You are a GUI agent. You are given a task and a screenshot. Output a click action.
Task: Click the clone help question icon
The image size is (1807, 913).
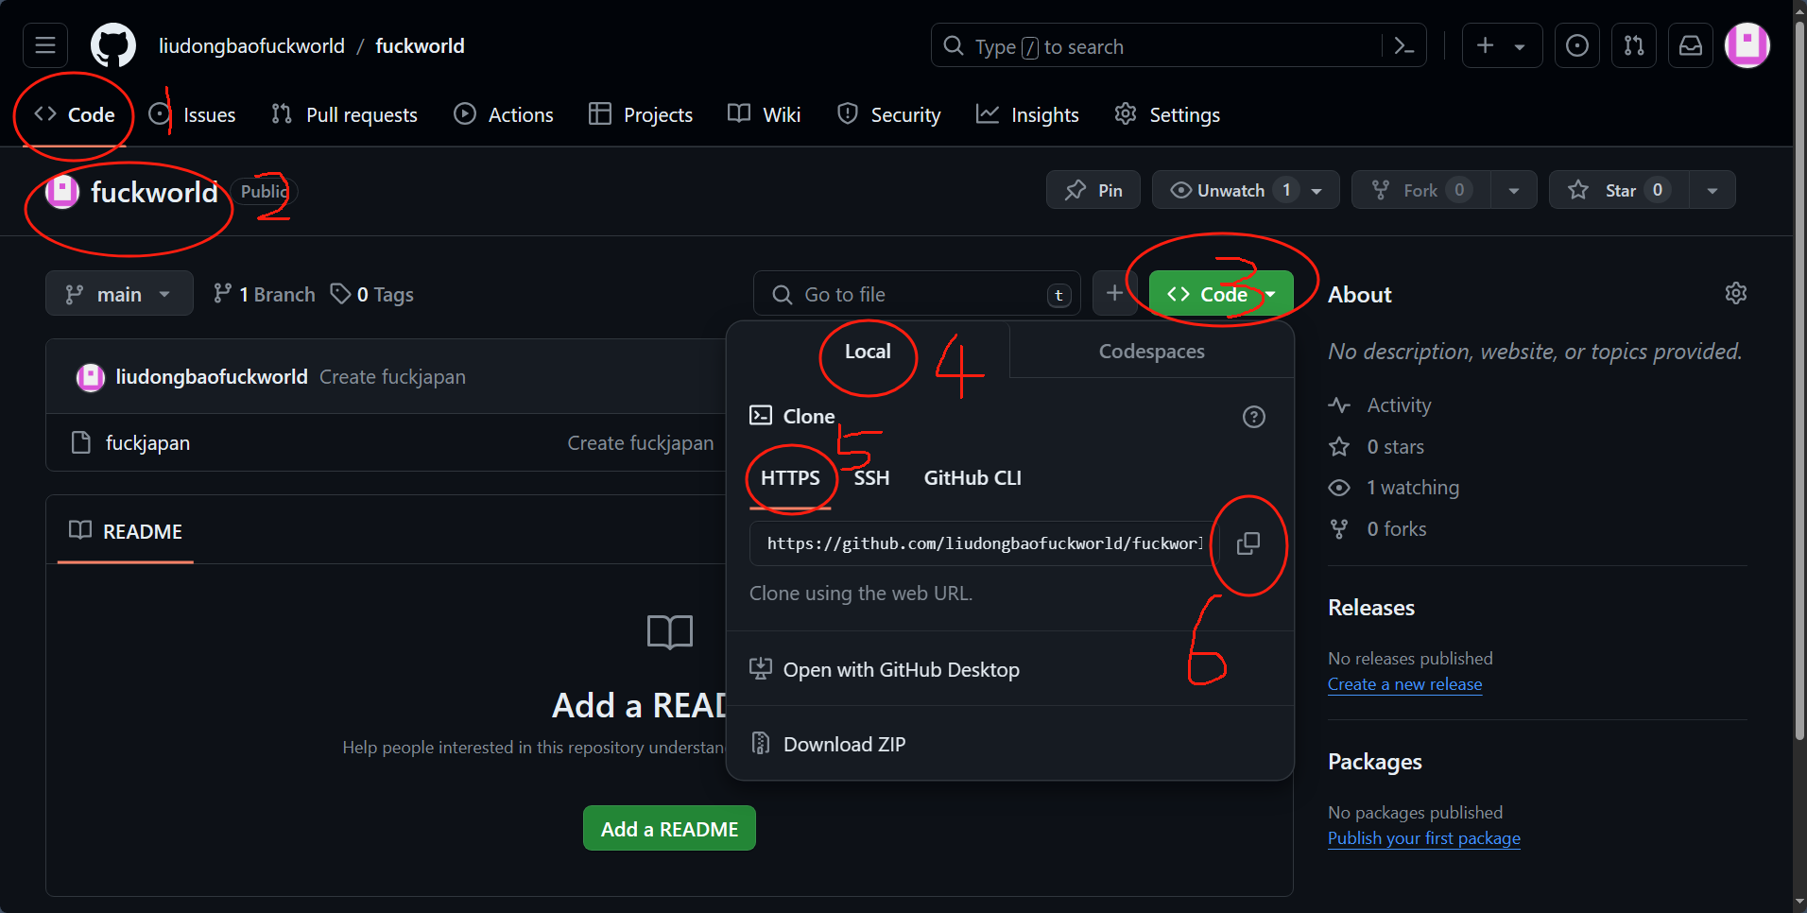[x=1254, y=416]
